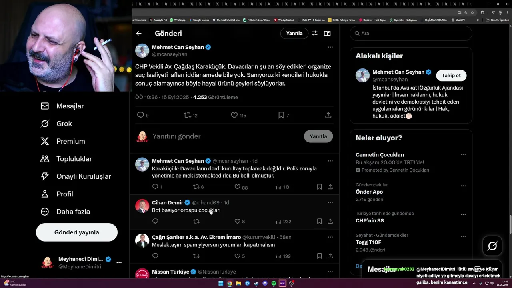This screenshot has width=512, height=288.
Task: Reply to Karaküçük thread post with 1 reply
Action: [x=155, y=187]
